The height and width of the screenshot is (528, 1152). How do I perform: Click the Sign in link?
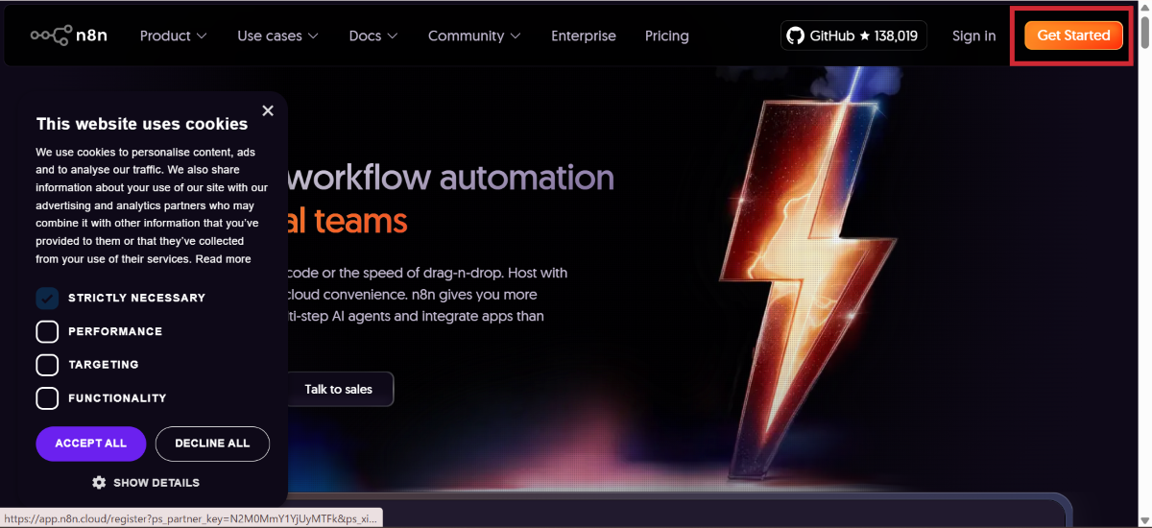pyautogui.click(x=973, y=36)
